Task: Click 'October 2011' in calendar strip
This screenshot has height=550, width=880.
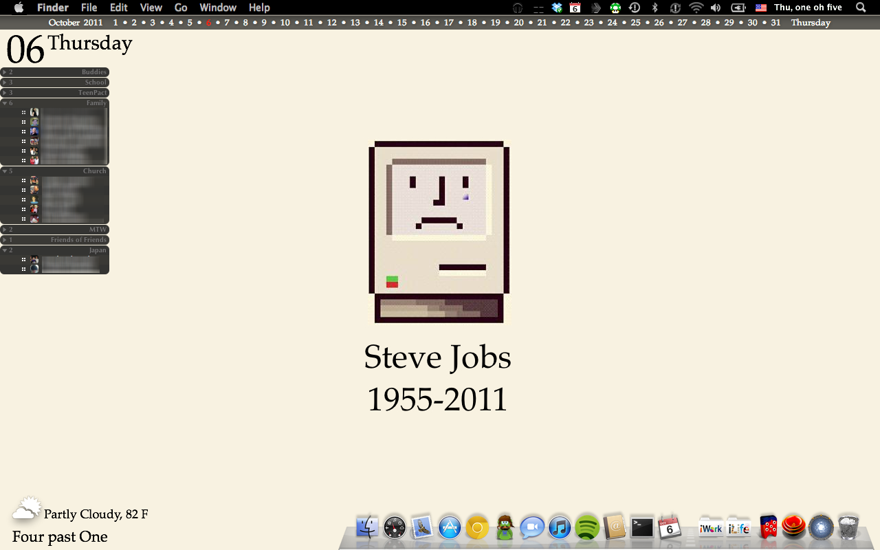Action: click(76, 23)
